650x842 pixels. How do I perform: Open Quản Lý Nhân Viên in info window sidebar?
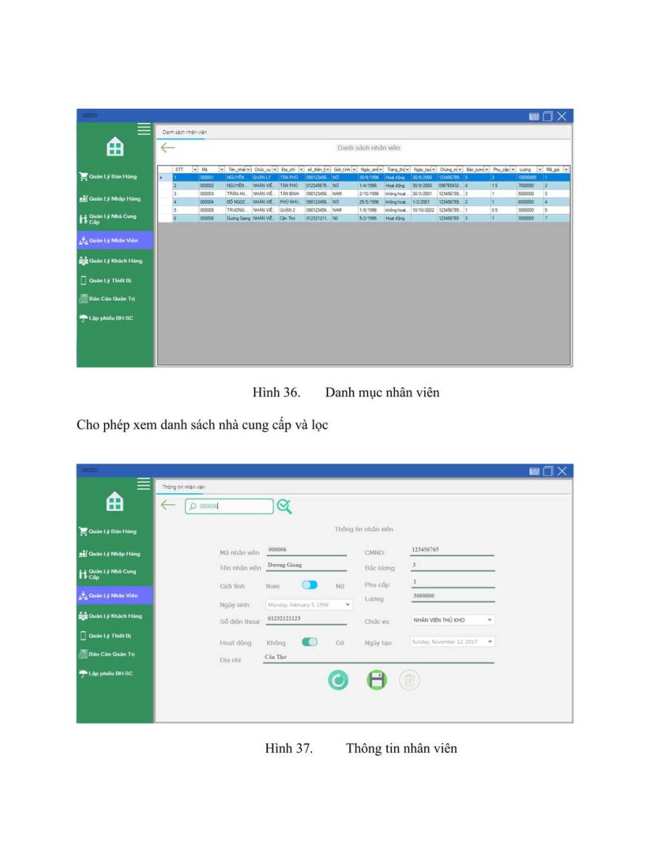114,596
